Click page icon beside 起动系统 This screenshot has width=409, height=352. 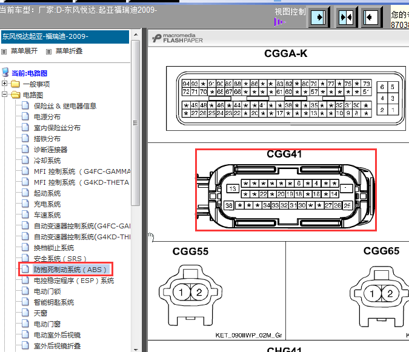tap(25, 193)
